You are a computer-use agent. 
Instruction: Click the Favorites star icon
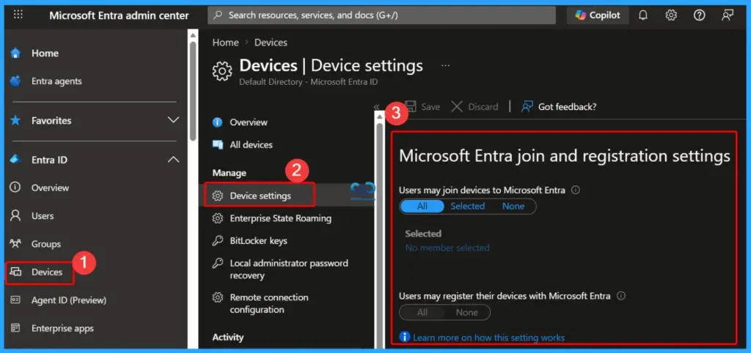point(16,120)
